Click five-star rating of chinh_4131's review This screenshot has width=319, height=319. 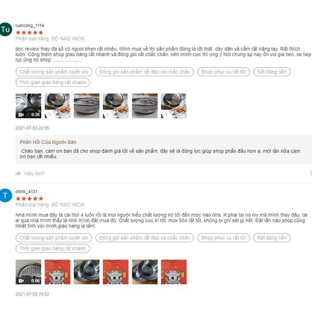pyautogui.click(x=30, y=198)
